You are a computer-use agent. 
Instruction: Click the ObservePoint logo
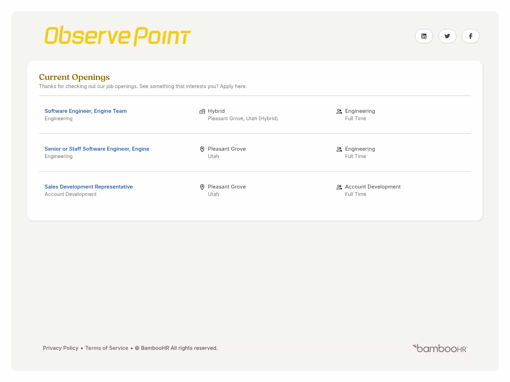tap(117, 35)
